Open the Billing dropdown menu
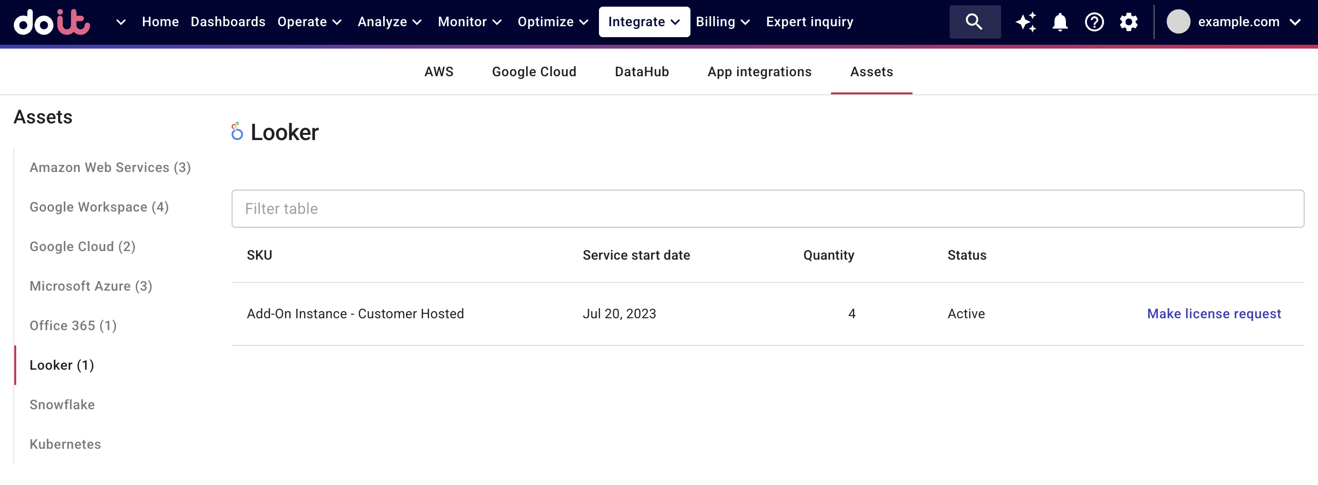1318x485 pixels. click(x=722, y=22)
